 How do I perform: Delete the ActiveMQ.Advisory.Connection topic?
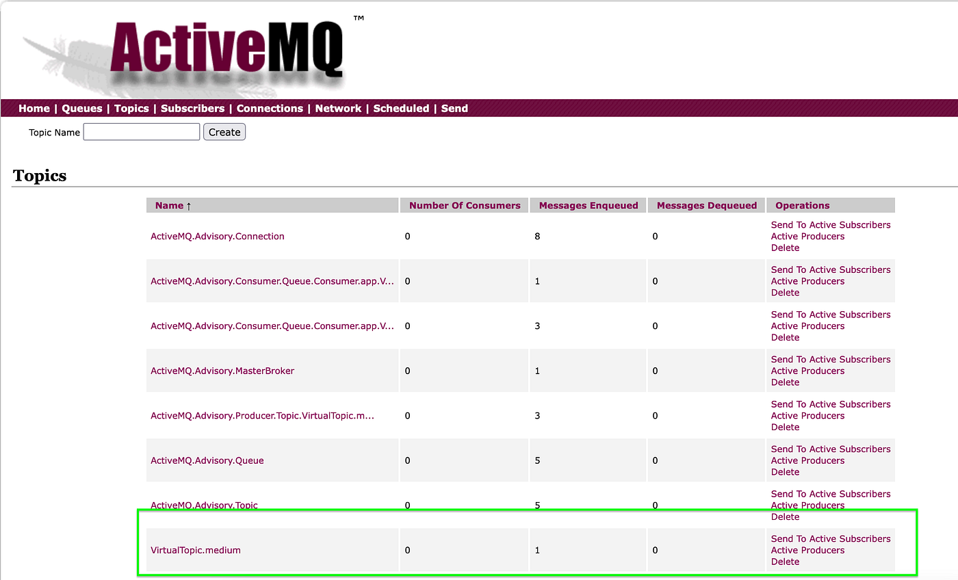(786, 248)
